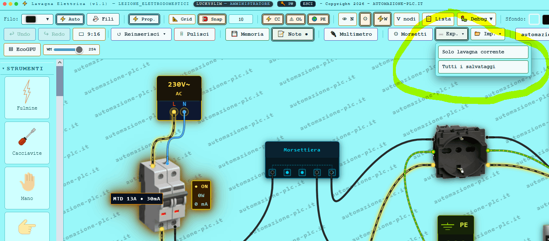Activate the Multimetro tool
Image resolution: width=549 pixels, height=241 pixels.
pyautogui.click(x=351, y=34)
